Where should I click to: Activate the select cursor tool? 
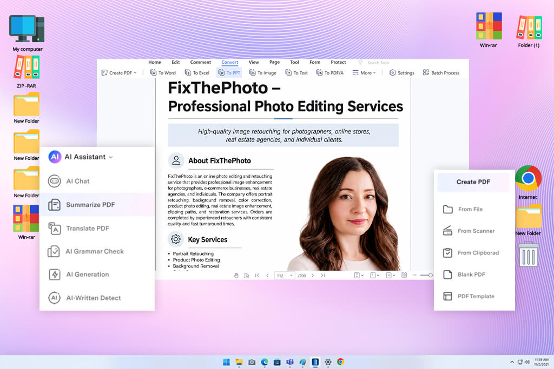247,276
